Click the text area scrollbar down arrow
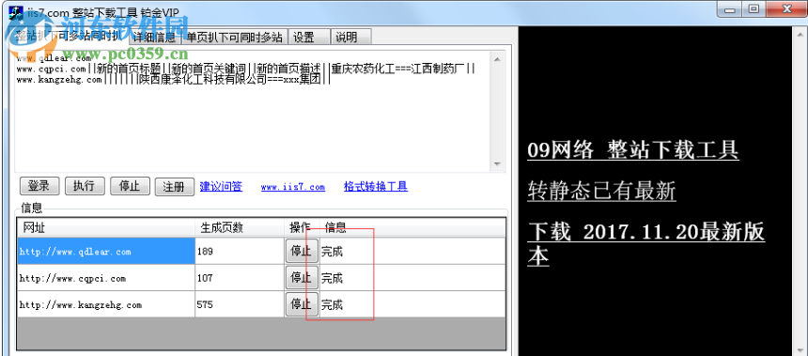The image size is (808, 356). click(497, 164)
